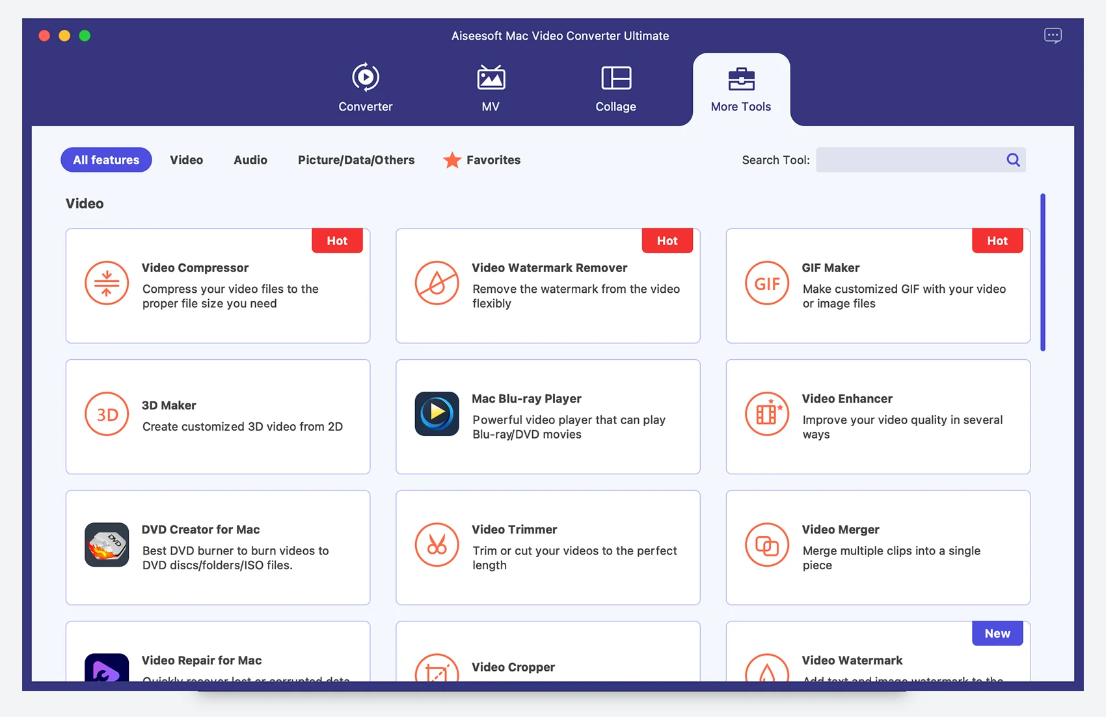Open the Video Compressor tool icon
The height and width of the screenshot is (717, 1106).
pos(107,284)
